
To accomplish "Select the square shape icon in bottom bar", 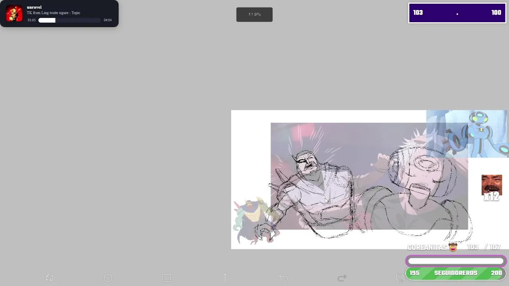I will point(167,278).
